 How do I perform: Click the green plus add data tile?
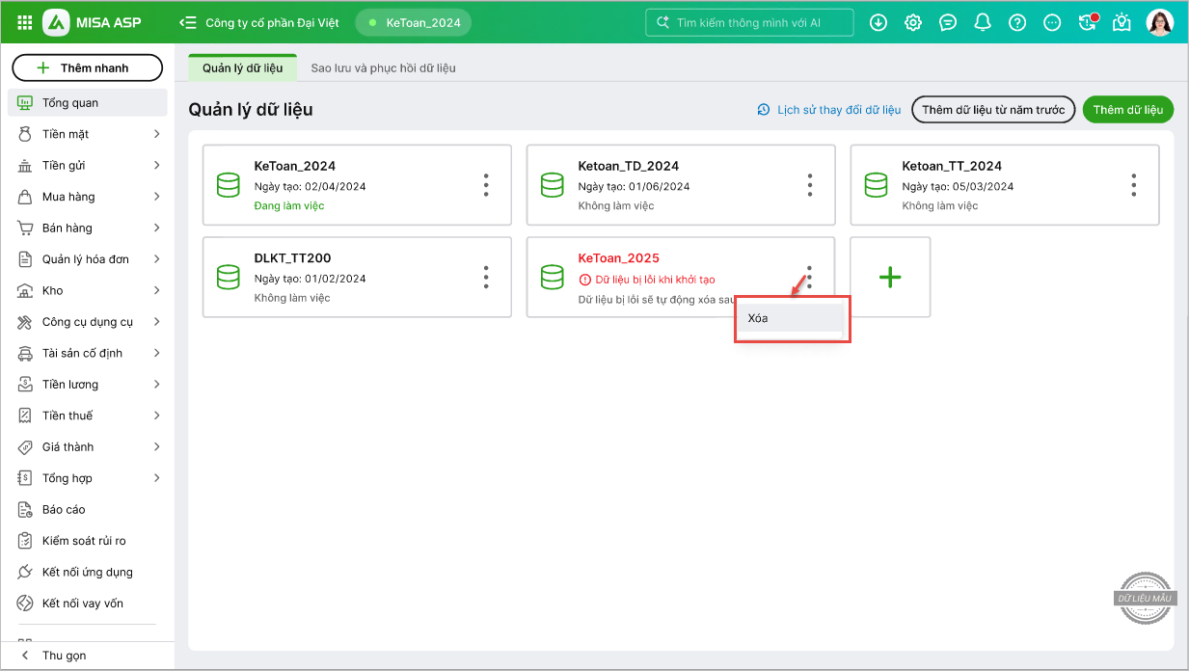[x=889, y=278]
